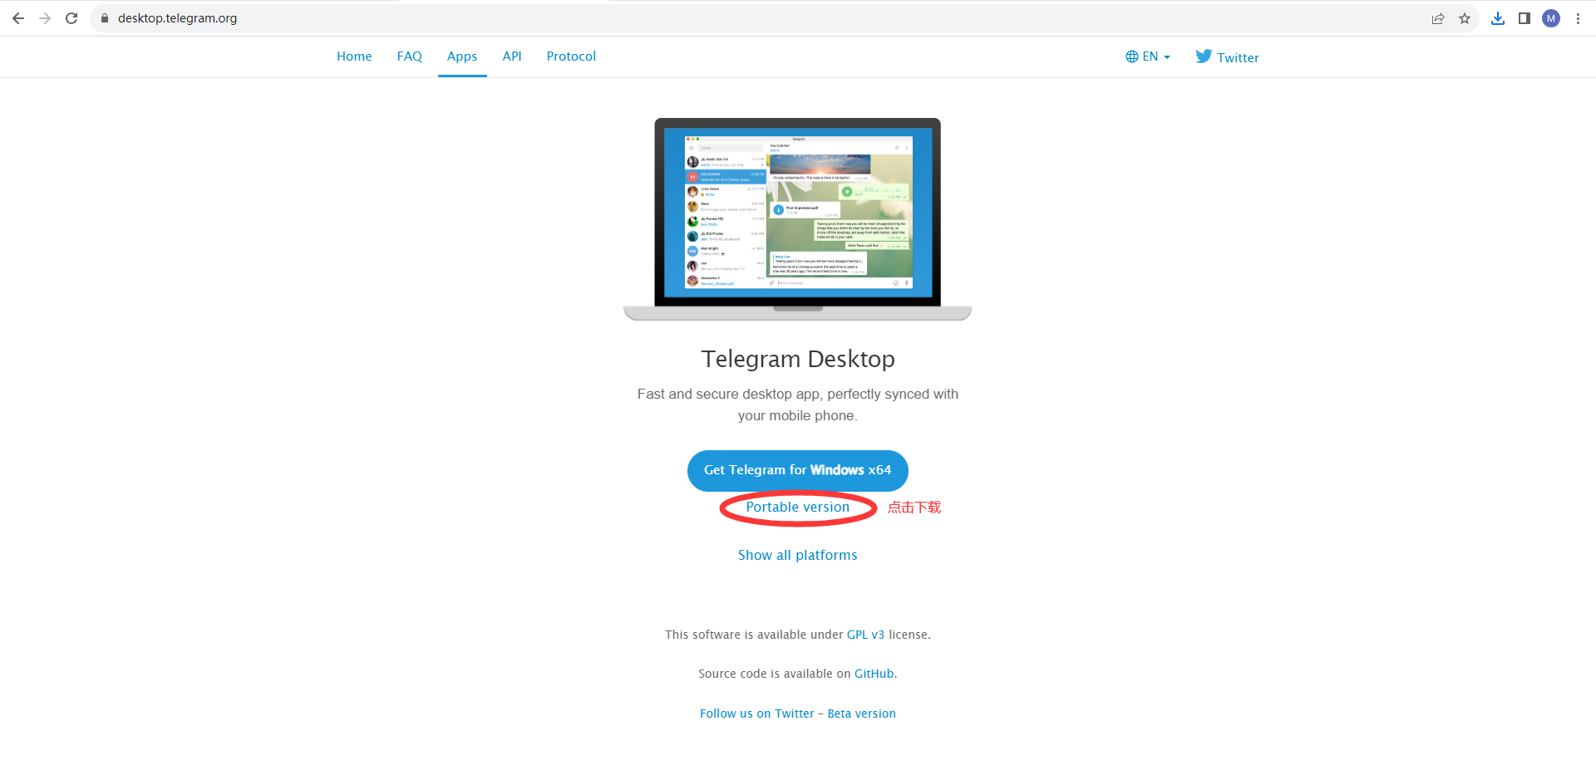Screen dimensions: 1596x765
Task: Open the browser downloads icon
Action: pos(1498,18)
